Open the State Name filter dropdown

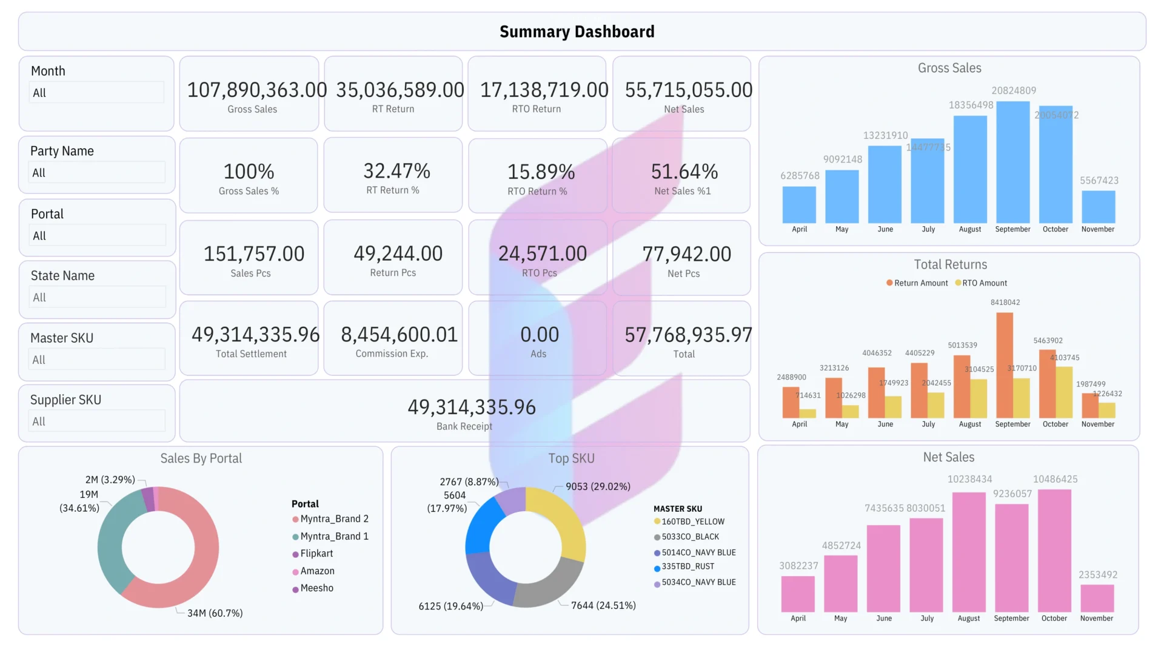coord(97,298)
